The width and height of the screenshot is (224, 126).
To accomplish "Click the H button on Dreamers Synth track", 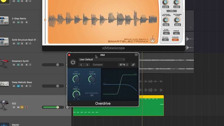I will click(x=14, y=65).
